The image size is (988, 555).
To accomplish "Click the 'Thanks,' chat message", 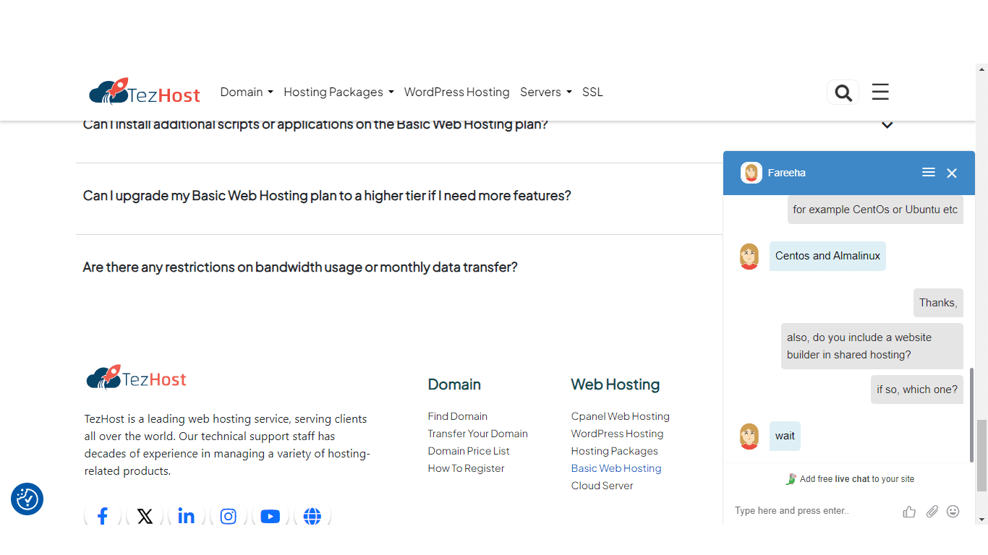I will [938, 303].
